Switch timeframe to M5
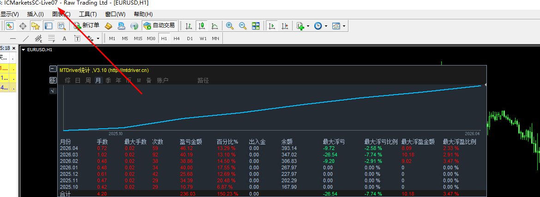This screenshot has height=197, width=540. [125, 39]
